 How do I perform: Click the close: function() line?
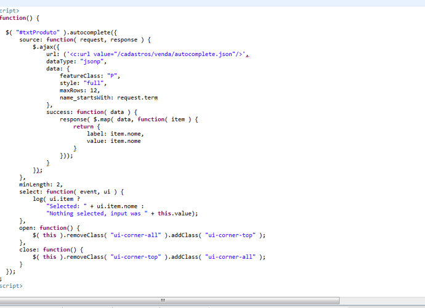[x=51, y=249]
